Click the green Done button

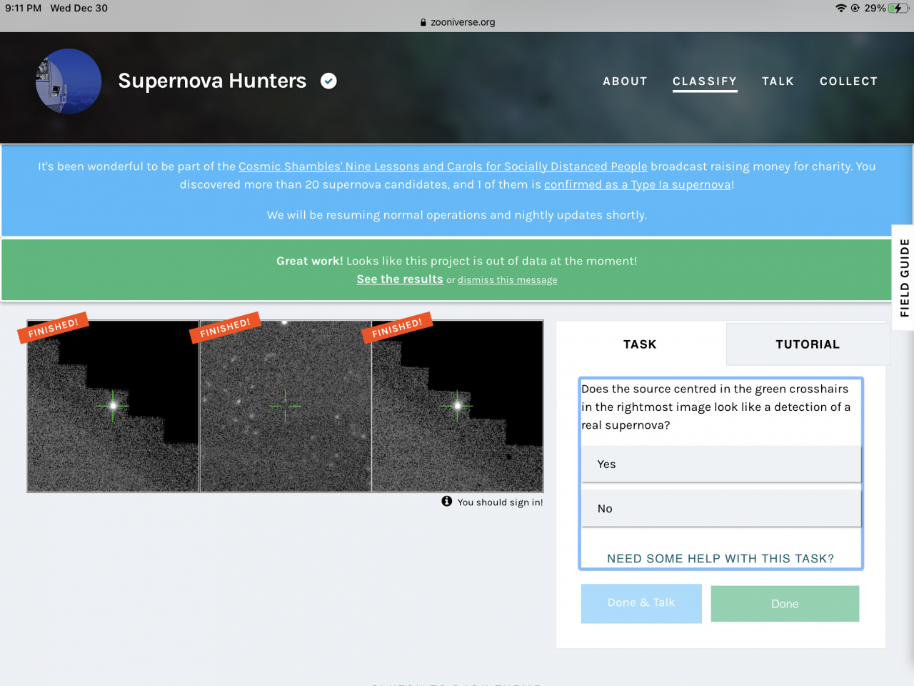(785, 604)
